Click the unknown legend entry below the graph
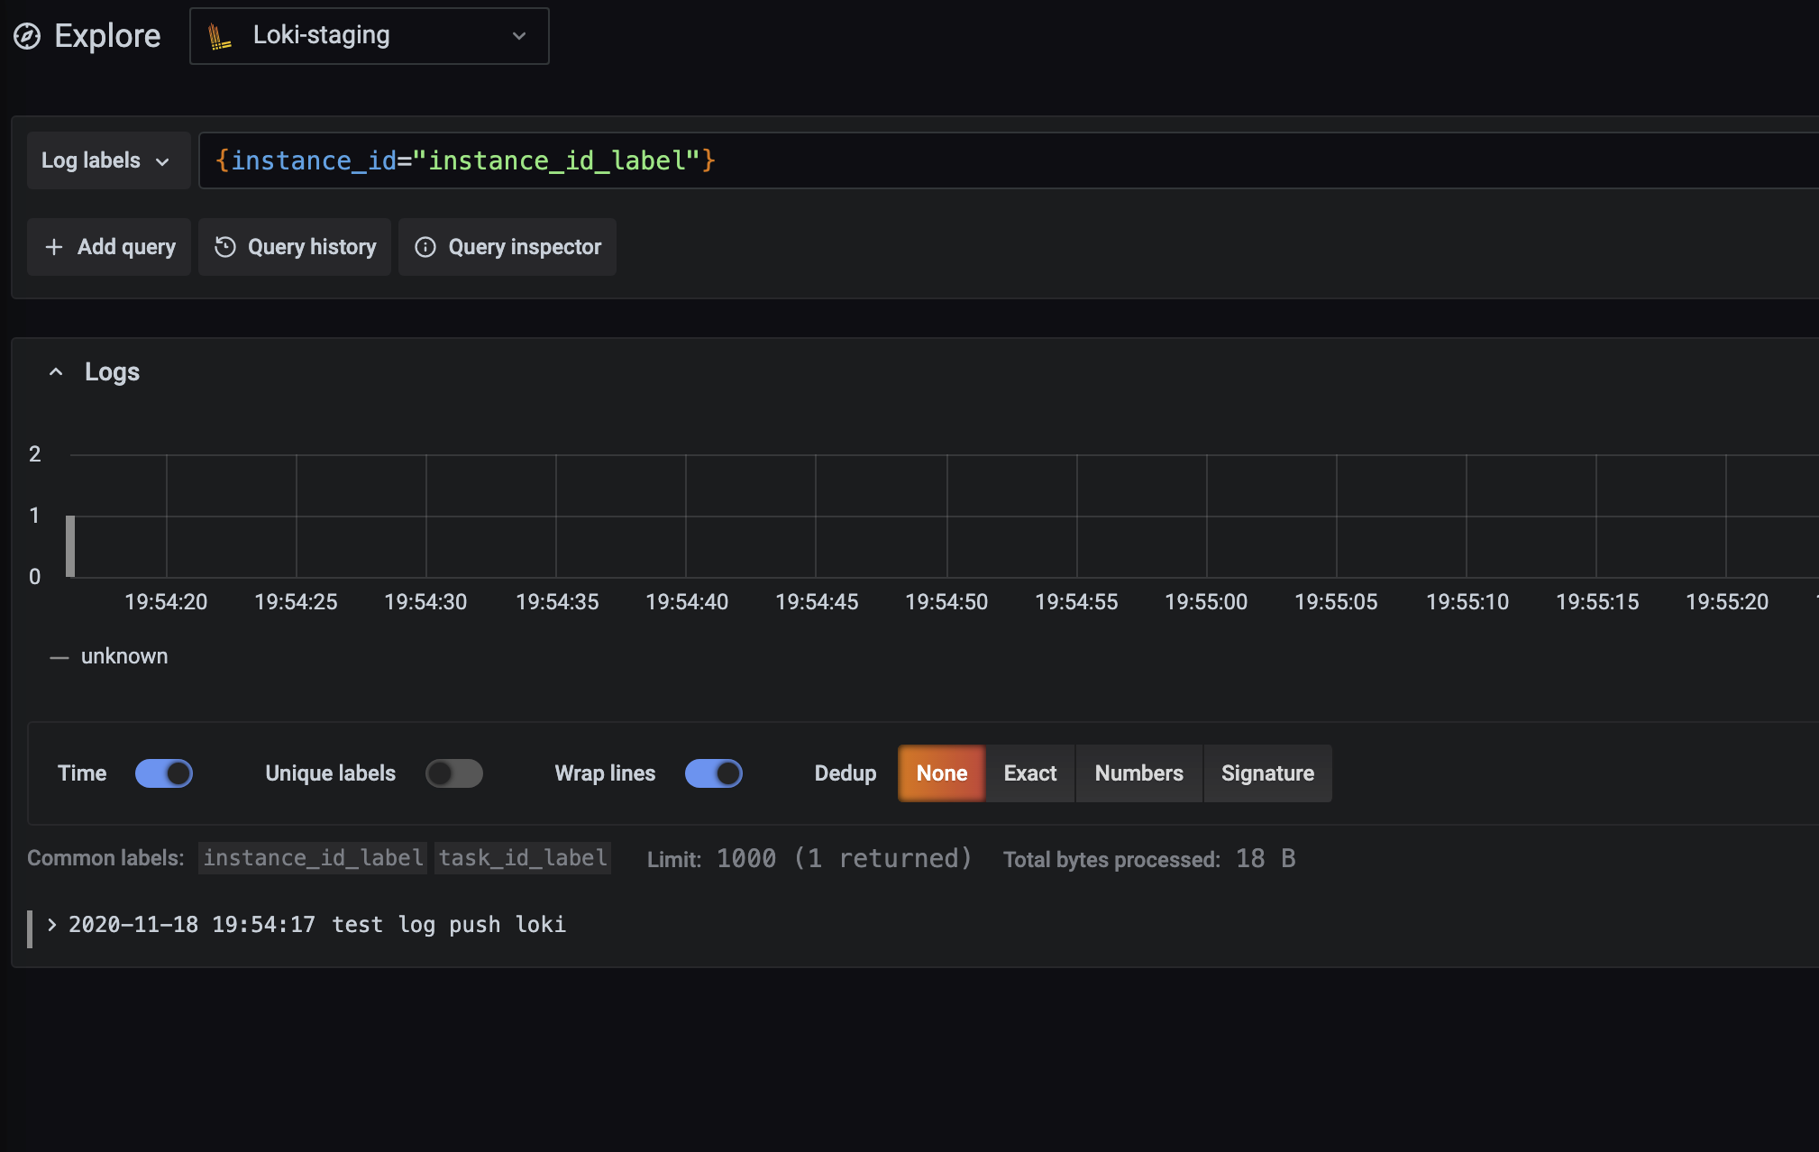This screenshot has height=1152, width=1819. [x=123, y=655]
